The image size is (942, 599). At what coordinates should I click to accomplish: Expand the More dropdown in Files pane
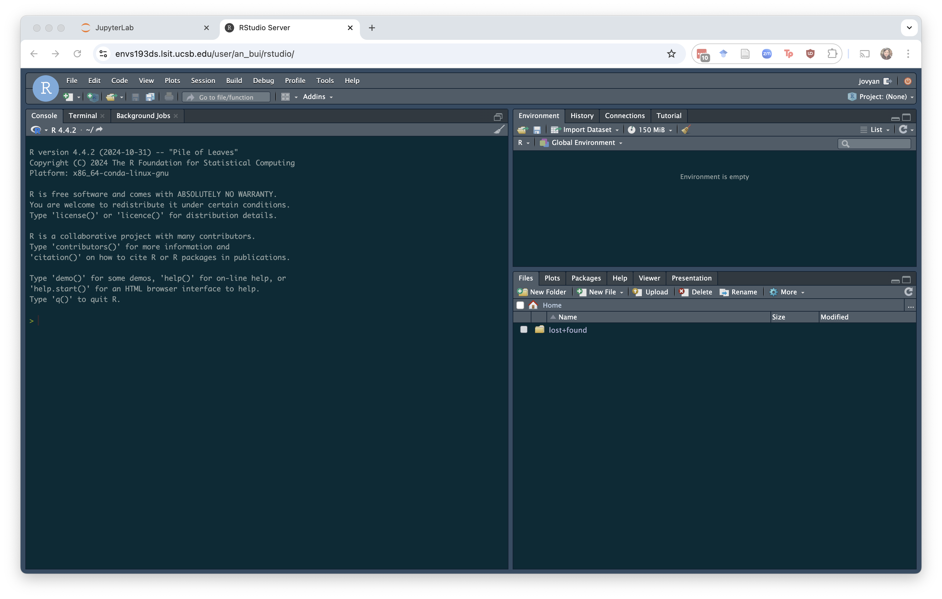[788, 292]
